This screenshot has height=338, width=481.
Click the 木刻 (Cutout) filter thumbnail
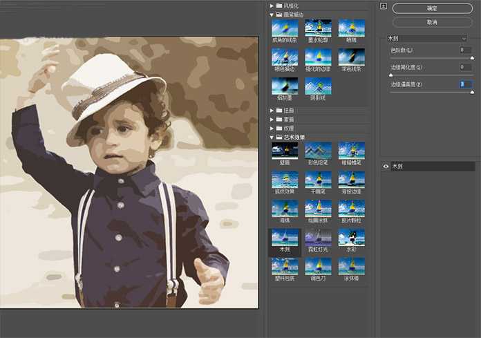(x=285, y=237)
